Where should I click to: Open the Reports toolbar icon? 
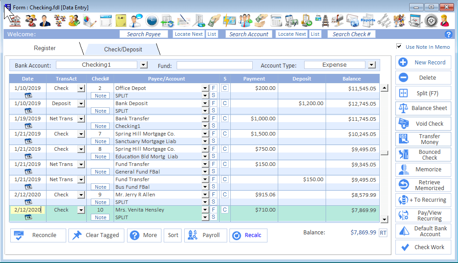[x=368, y=21]
